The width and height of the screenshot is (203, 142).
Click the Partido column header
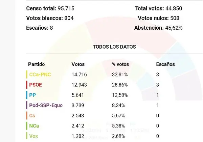tap(37, 64)
